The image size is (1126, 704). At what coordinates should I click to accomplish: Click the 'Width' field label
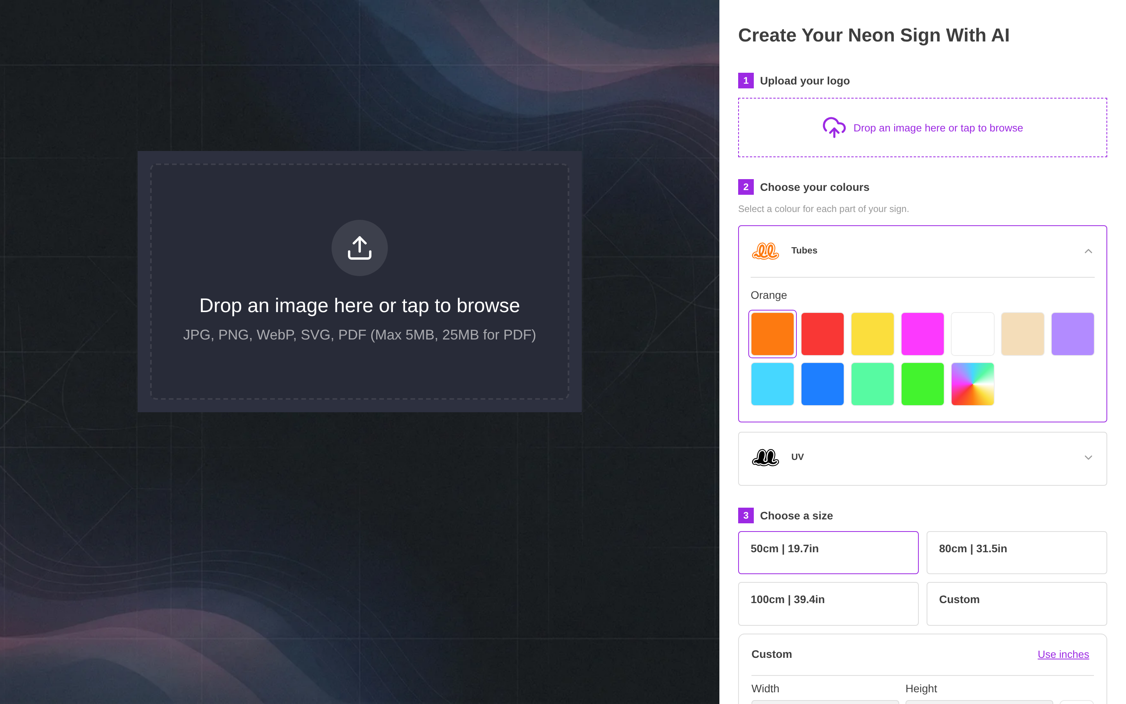(765, 689)
